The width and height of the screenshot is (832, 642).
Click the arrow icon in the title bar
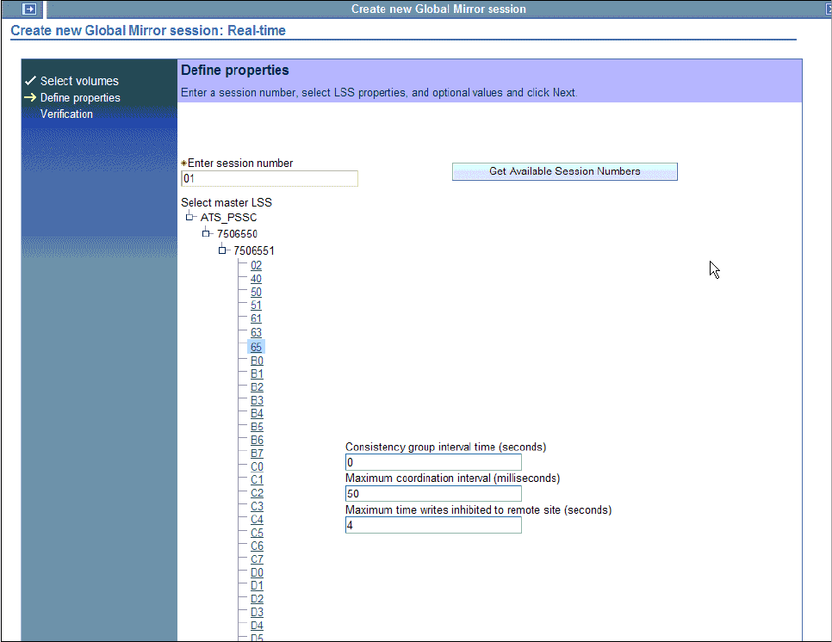[x=29, y=9]
